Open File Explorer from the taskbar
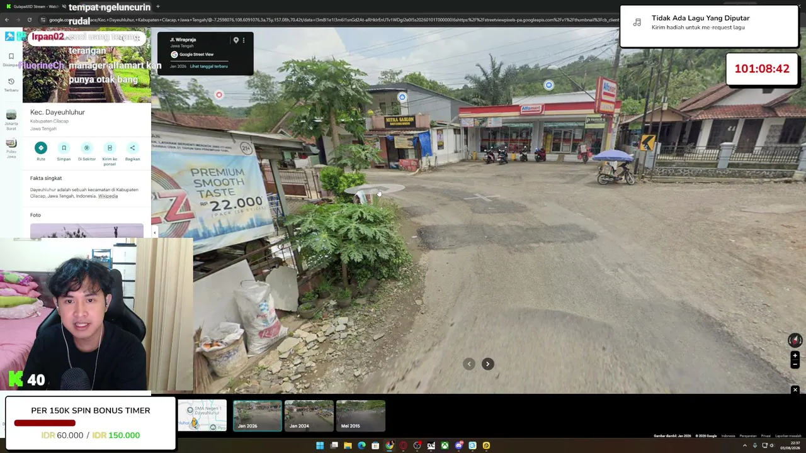Screen dimensions: 806x453 pyautogui.click(x=348, y=445)
